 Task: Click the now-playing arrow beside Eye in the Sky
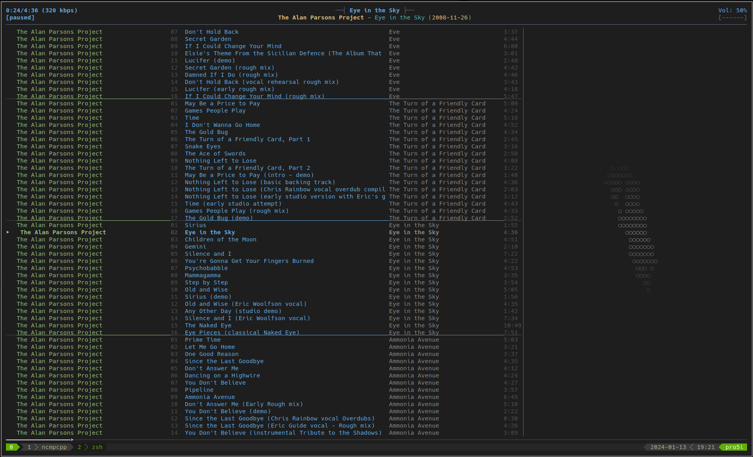tap(8, 232)
